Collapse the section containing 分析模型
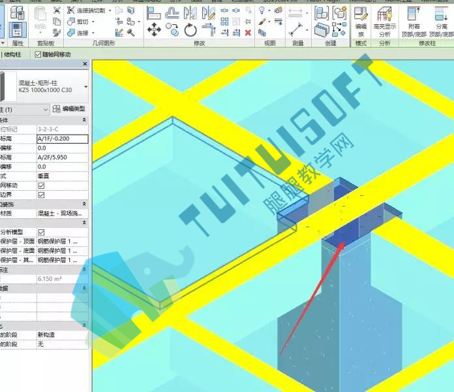Screen dimensions: 454x392 tap(84, 223)
